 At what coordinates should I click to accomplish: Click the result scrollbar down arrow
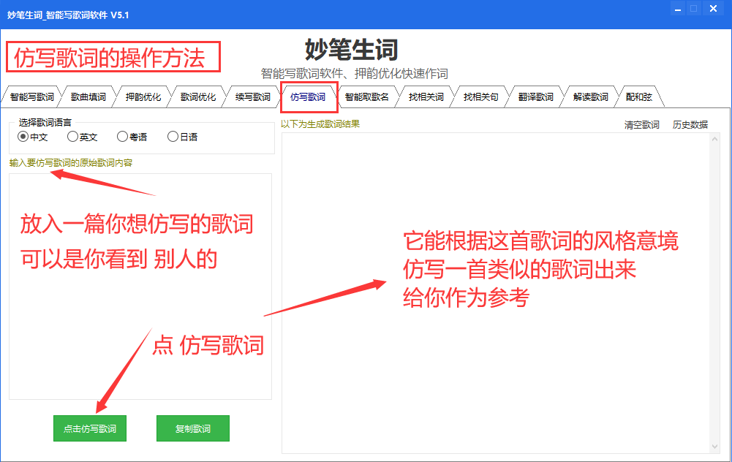click(x=714, y=447)
